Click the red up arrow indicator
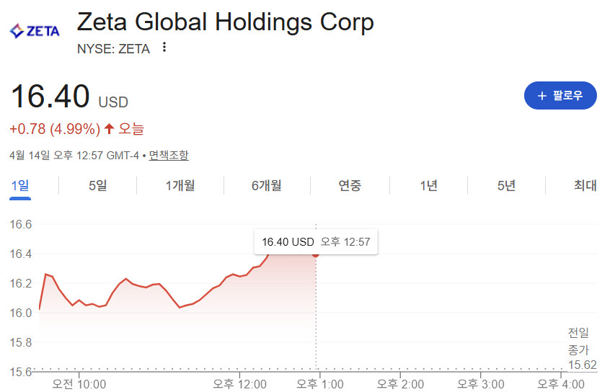 (109, 129)
